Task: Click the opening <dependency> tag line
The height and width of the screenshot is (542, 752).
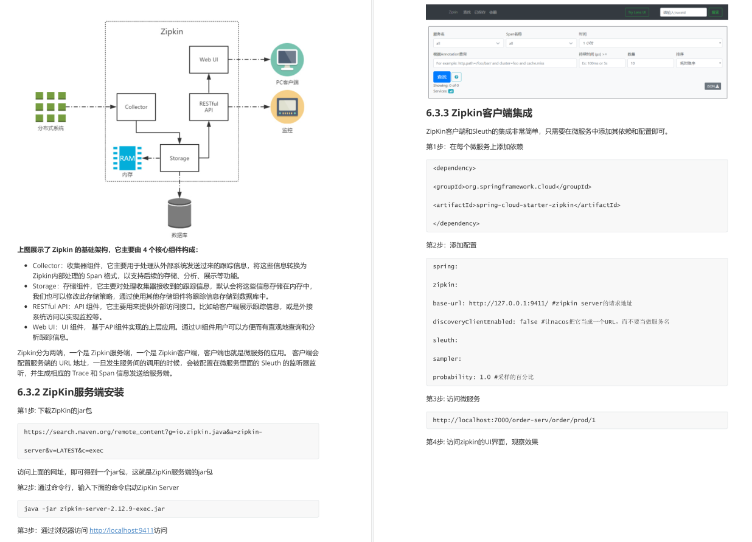Action: point(454,168)
